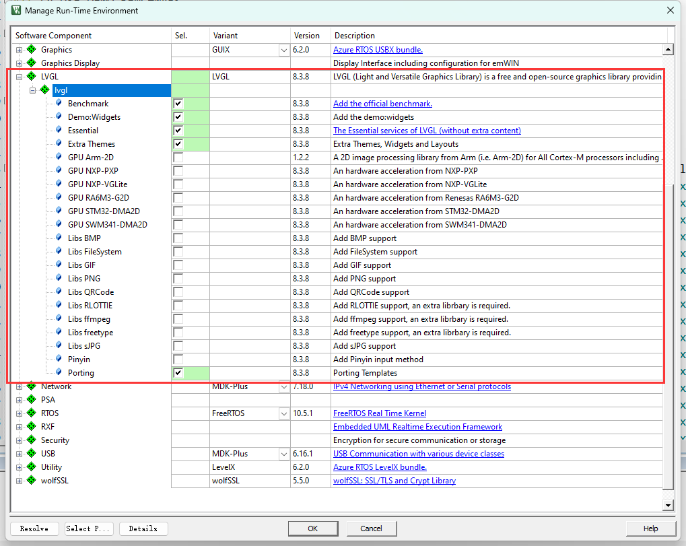Open the 'Add the official benchmark.' link

point(382,104)
